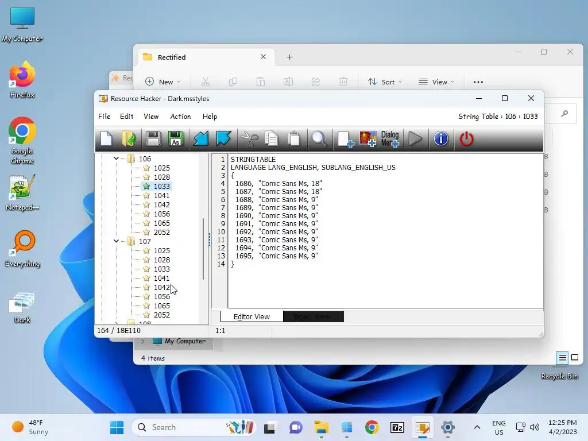Compile script with the play arrow
Image resolution: width=588 pixels, height=441 pixels.
pyautogui.click(x=415, y=139)
